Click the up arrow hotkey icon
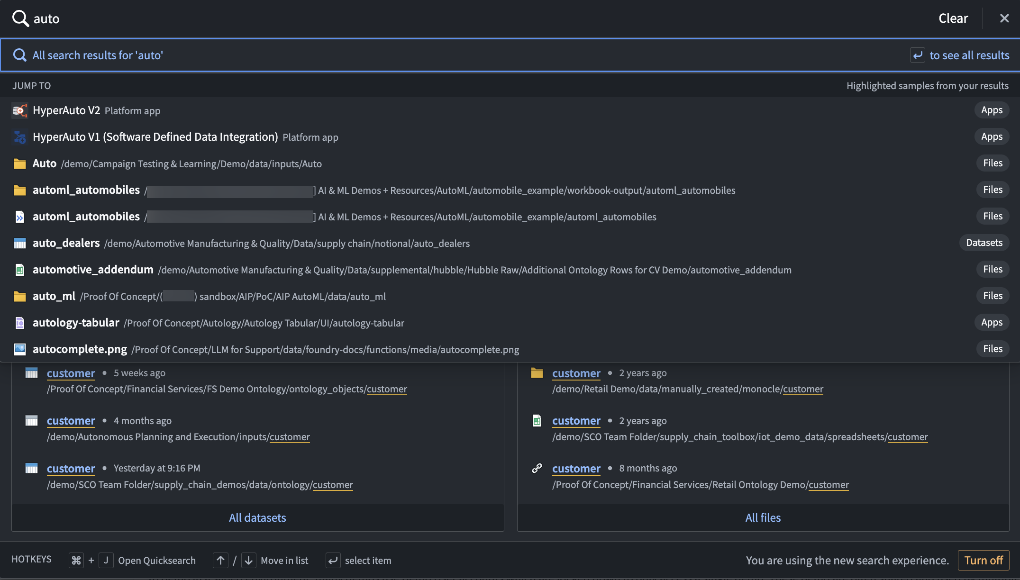The width and height of the screenshot is (1020, 580). (x=220, y=560)
